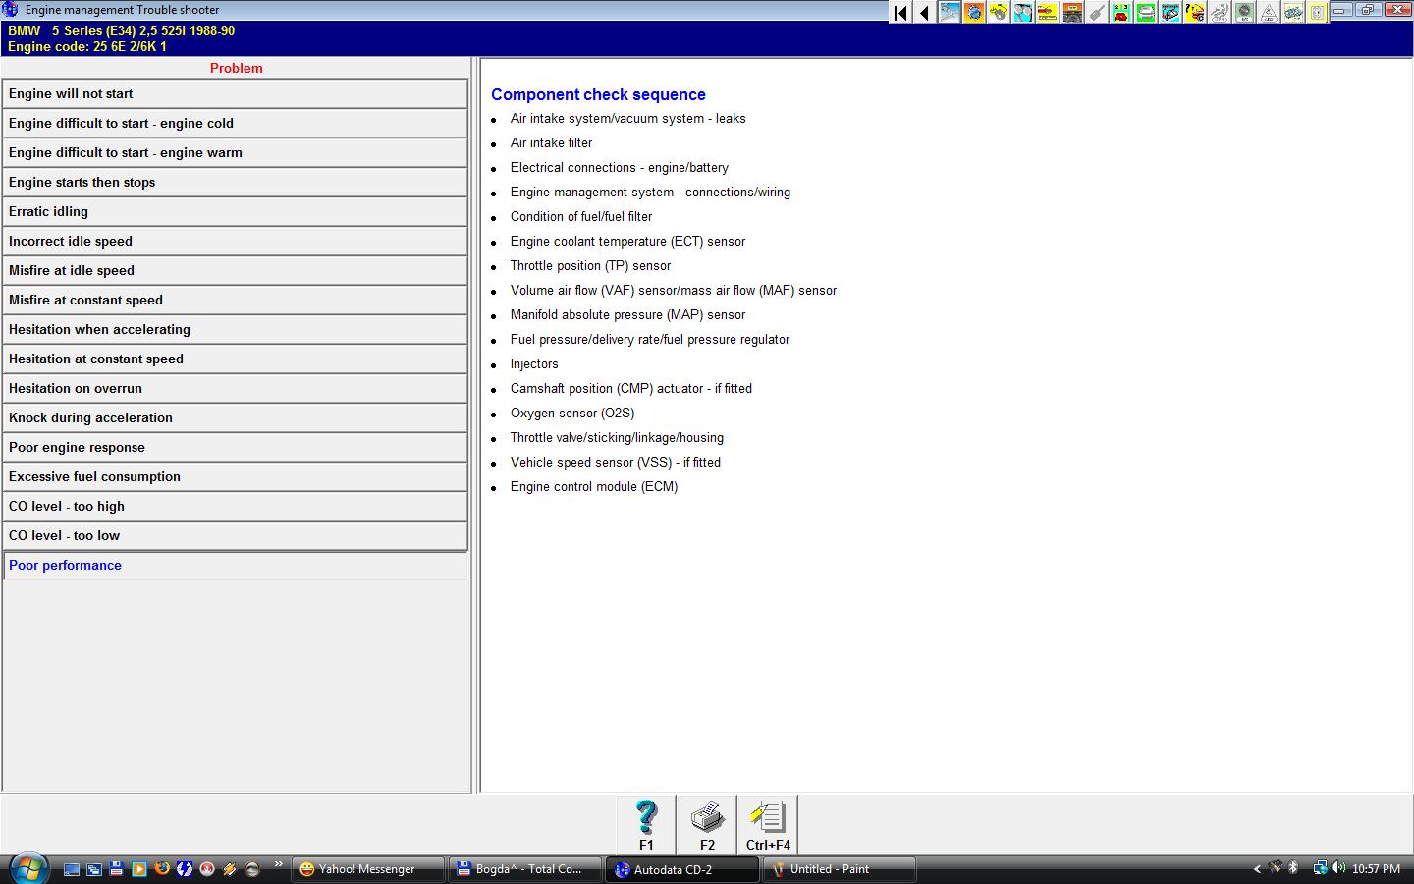Close document with Ctrl+F4 icon
Image resolution: width=1414 pixels, height=884 pixels.
point(768,824)
